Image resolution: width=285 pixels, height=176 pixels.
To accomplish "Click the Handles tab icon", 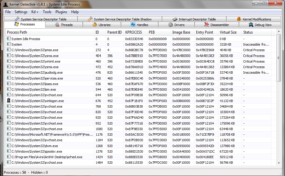I will pos(133,25).
